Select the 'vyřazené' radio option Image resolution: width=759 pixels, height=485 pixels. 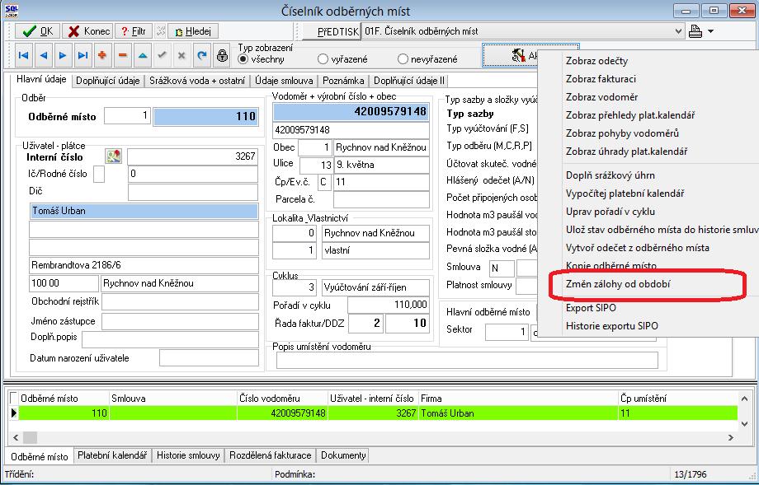pos(323,59)
